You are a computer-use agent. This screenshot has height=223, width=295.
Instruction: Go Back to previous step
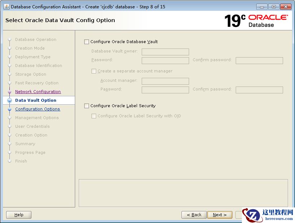(194, 215)
